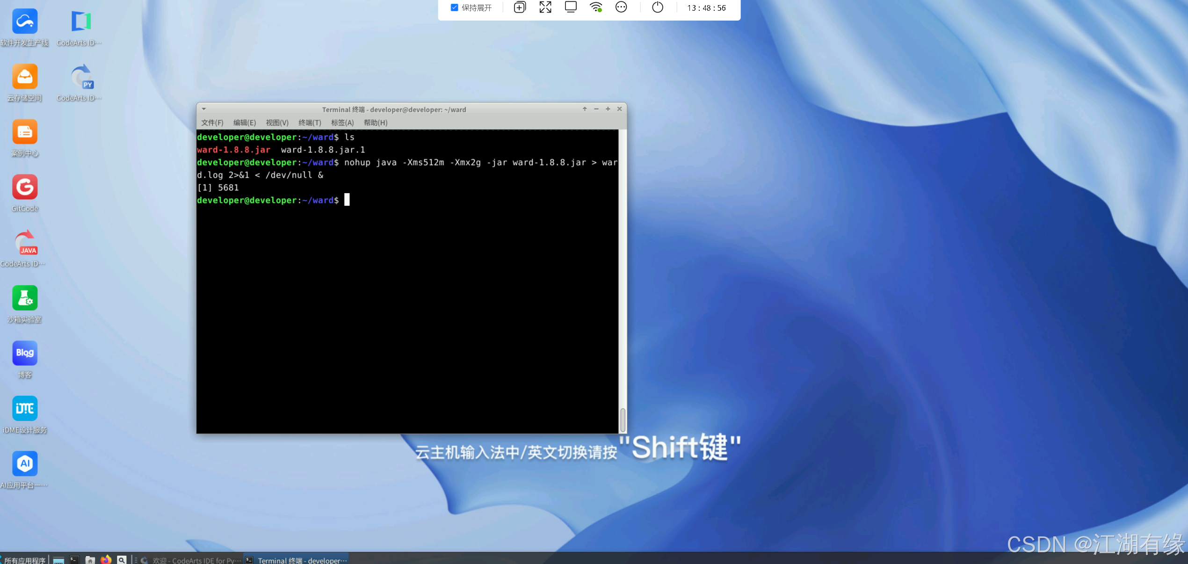Click the power icon in top toolbar

pyautogui.click(x=657, y=7)
